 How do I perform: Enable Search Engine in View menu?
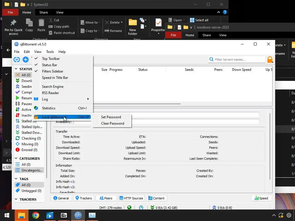tap(63, 87)
